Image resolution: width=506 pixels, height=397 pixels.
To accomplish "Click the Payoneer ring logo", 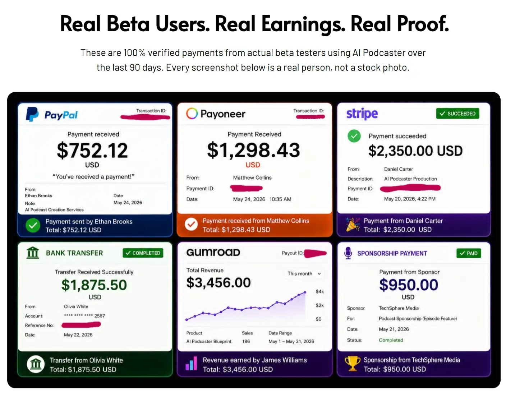I will 192,114.
